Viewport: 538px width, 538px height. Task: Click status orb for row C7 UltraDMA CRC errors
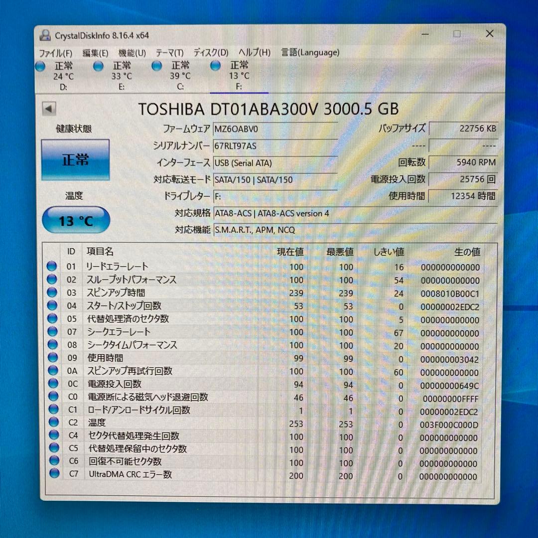click(54, 473)
